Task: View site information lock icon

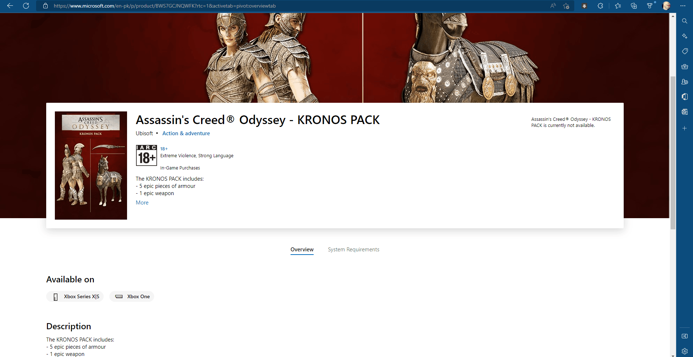Action: pos(45,6)
